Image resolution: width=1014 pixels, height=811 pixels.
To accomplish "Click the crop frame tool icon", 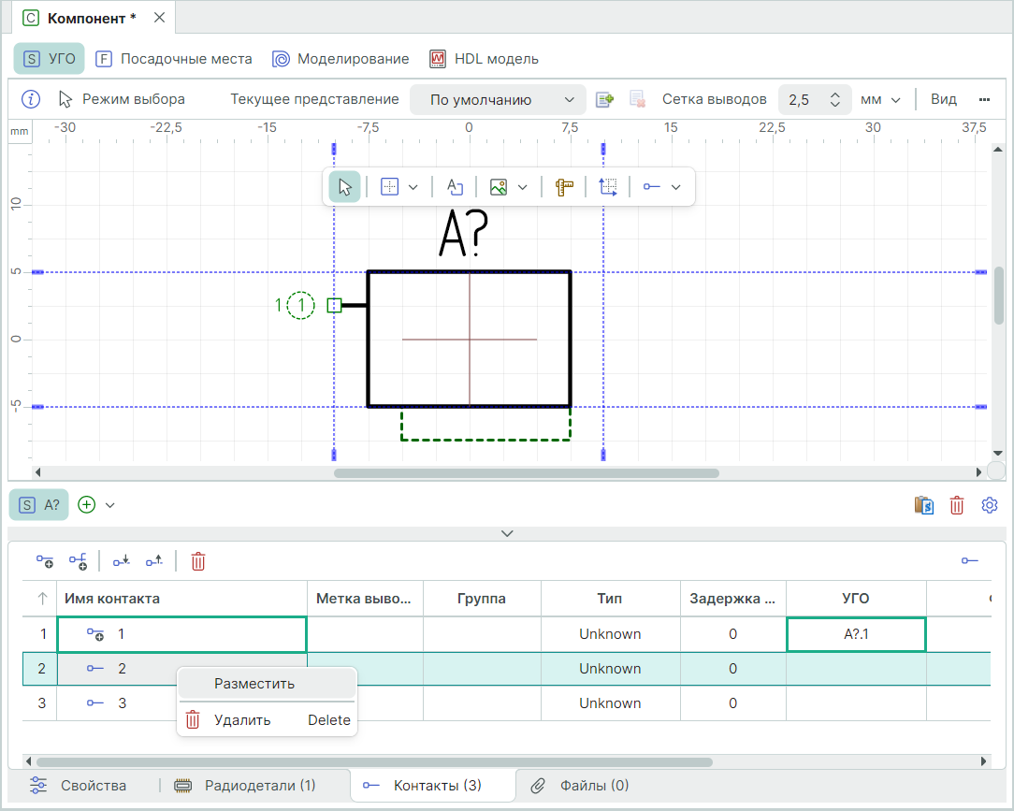I will point(608,187).
